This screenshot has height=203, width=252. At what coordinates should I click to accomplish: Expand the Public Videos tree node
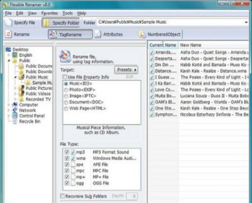(x=16, y=94)
